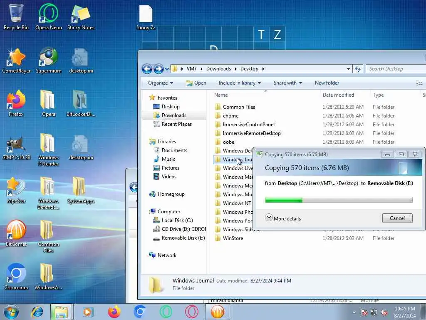426x320 pixels.
Task: Select Documents library
Action: pos(174,150)
